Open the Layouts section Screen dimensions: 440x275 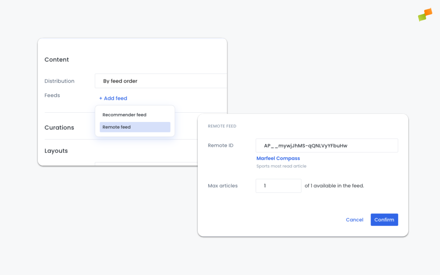click(x=56, y=151)
